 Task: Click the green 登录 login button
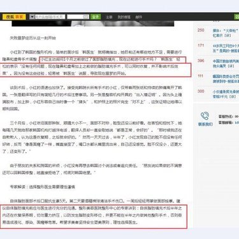[x=96, y=17]
